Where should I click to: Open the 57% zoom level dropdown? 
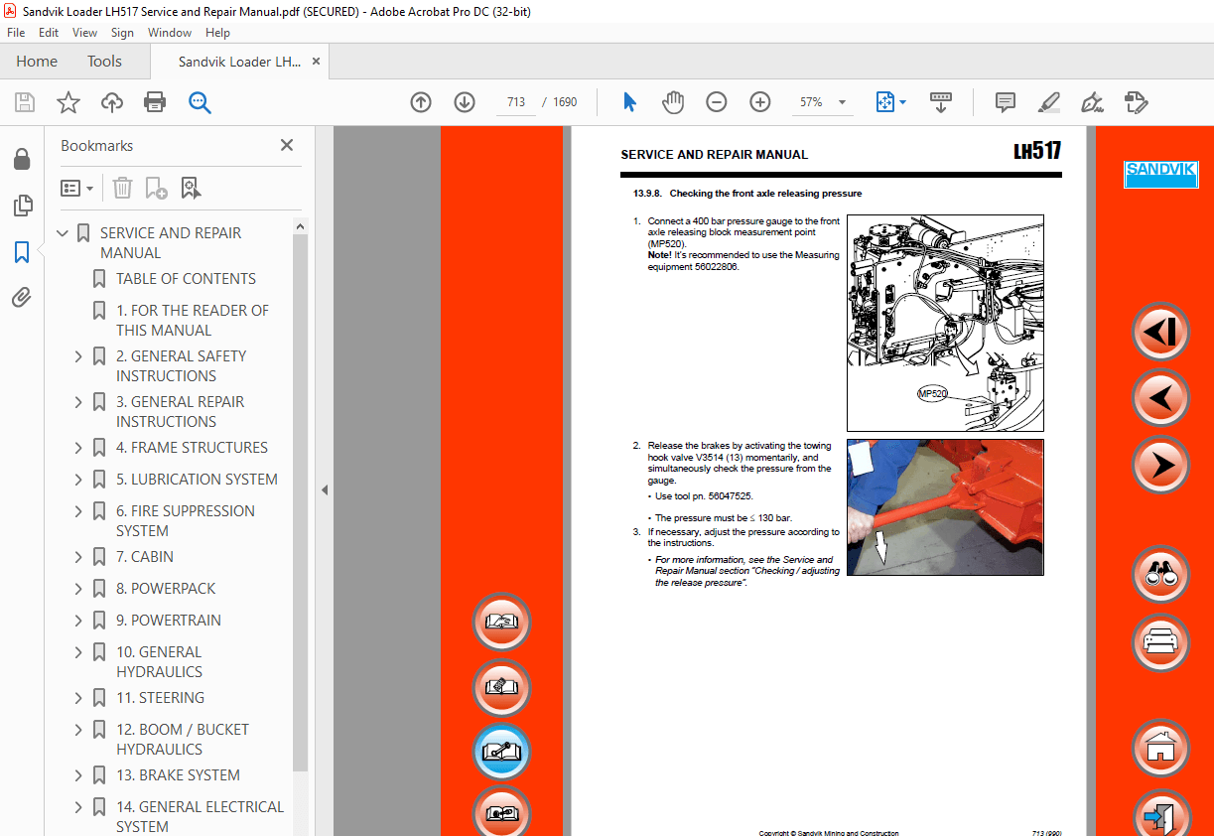click(841, 101)
